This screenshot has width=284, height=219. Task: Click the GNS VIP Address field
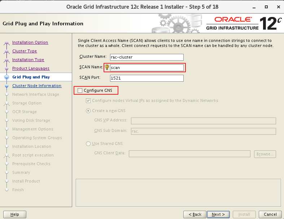(x=204, y=121)
